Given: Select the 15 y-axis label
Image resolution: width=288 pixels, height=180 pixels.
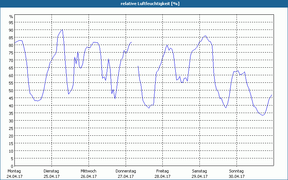Looking at the screenshot, I should point(11,143).
